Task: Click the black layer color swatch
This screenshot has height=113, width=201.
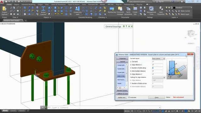Action: point(174,8)
